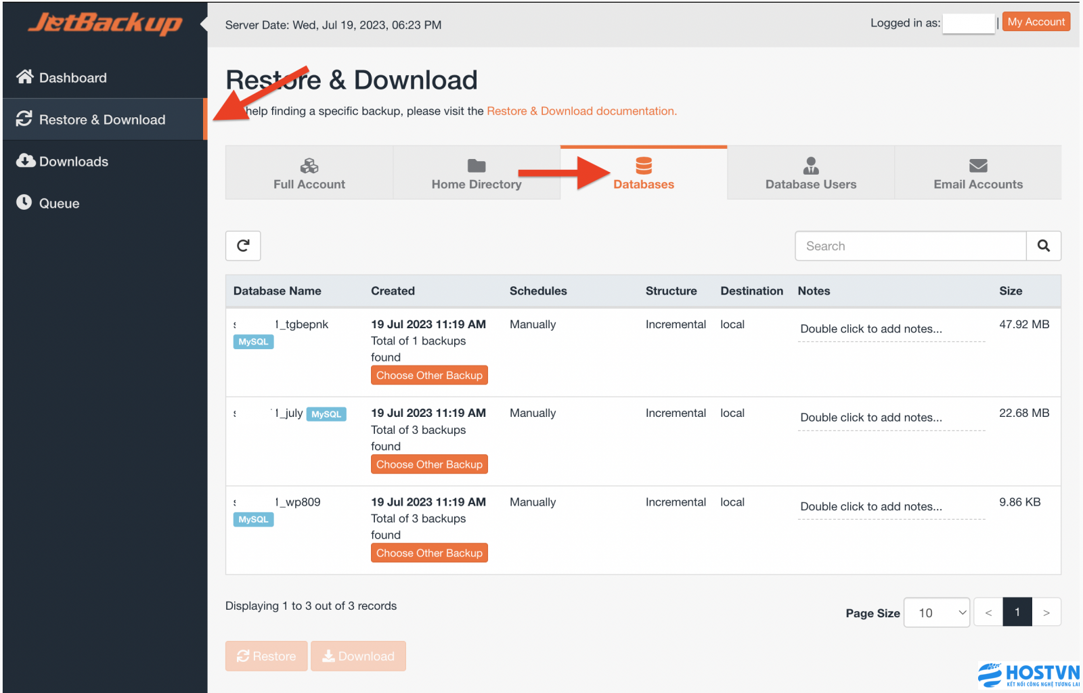Viewport: 1083px width, 693px height.
Task: Go to the next page arrow
Action: tap(1046, 612)
